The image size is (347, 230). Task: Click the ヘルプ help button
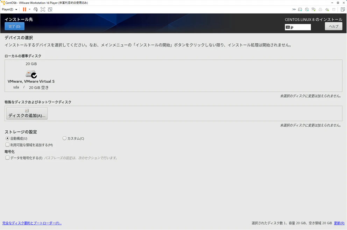333,26
